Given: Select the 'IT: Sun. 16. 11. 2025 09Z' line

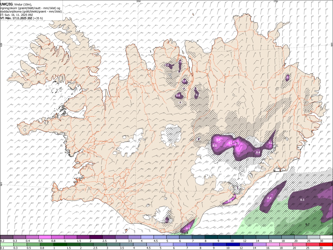Looking at the screenshot, I should click(17, 15).
